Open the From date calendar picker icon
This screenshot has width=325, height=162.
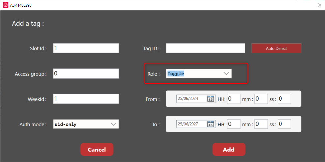point(210,99)
